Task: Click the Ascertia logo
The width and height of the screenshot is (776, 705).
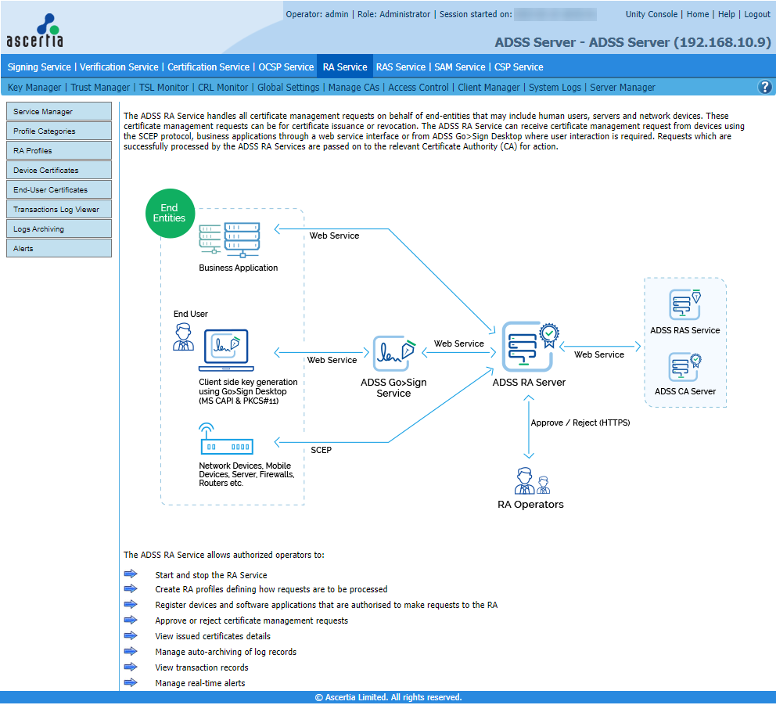Action: point(35,31)
